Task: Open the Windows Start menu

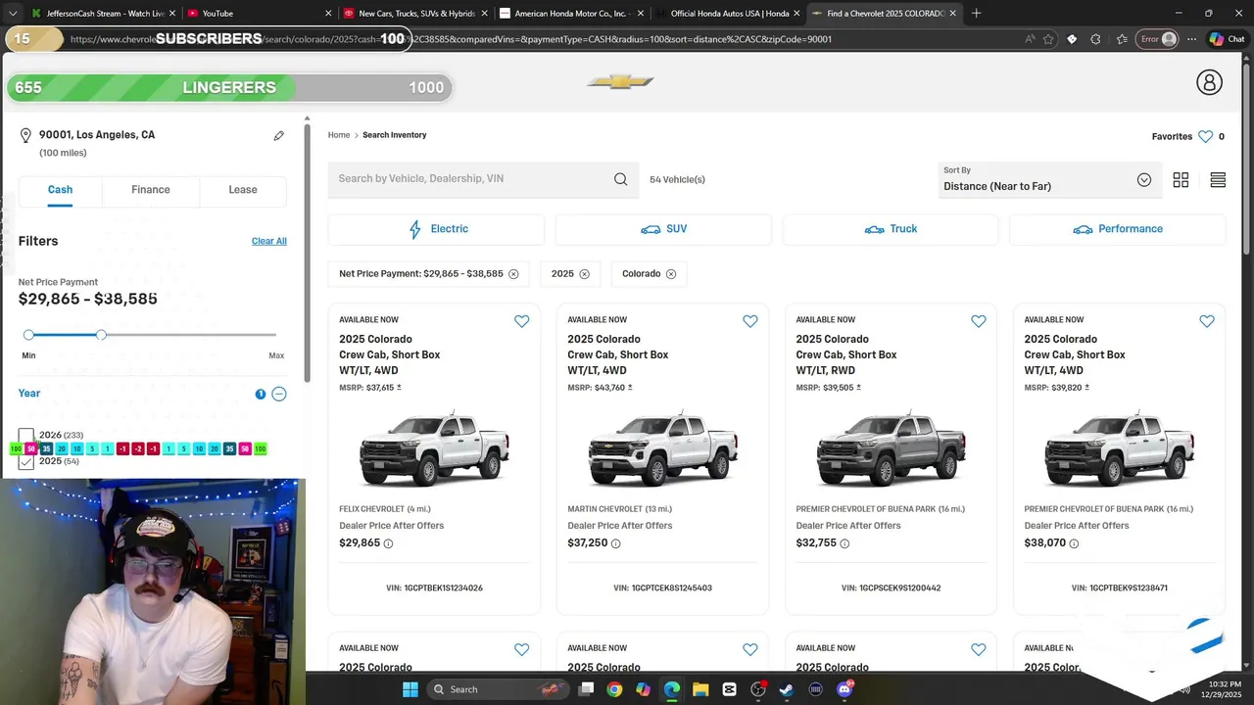Action: [410, 689]
